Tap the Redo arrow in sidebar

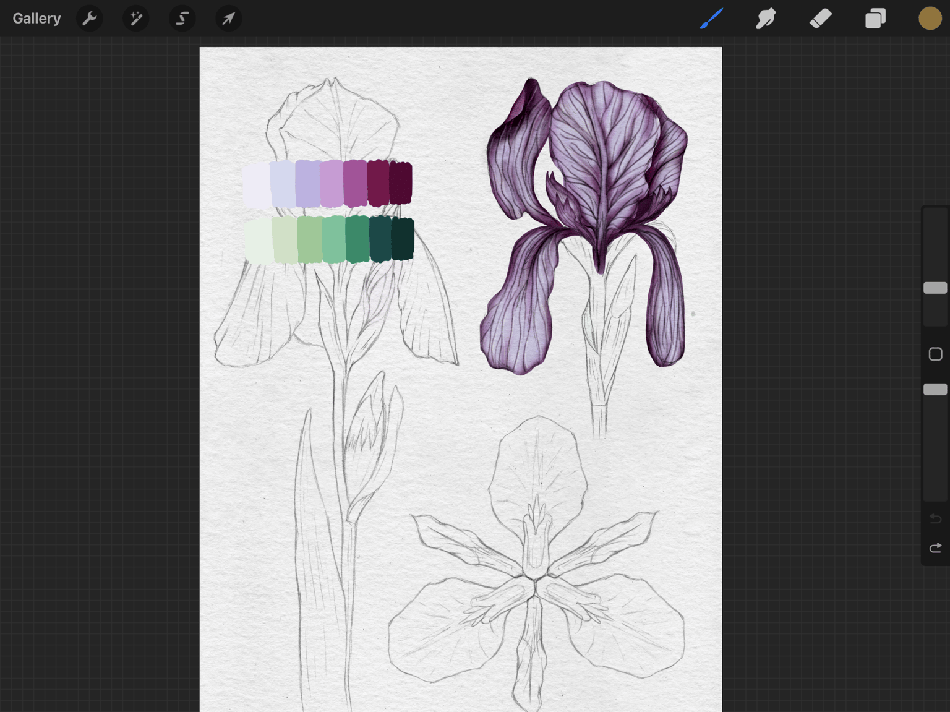pyautogui.click(x=935, y=547)
